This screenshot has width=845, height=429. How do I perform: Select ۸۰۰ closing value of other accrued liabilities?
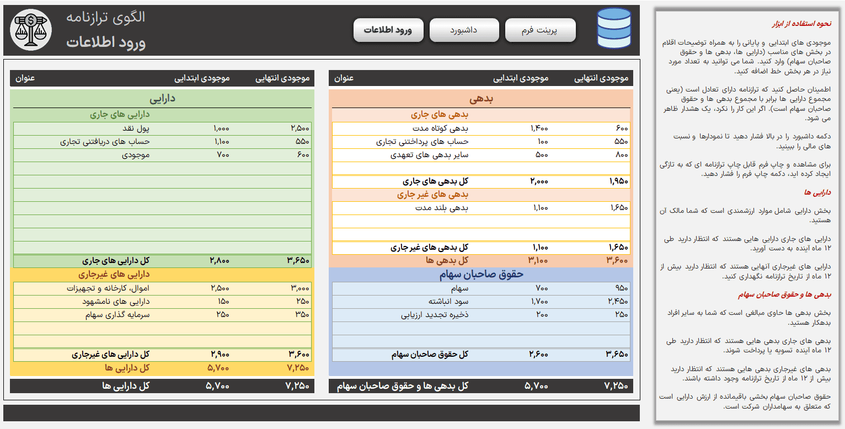[622, 155]
